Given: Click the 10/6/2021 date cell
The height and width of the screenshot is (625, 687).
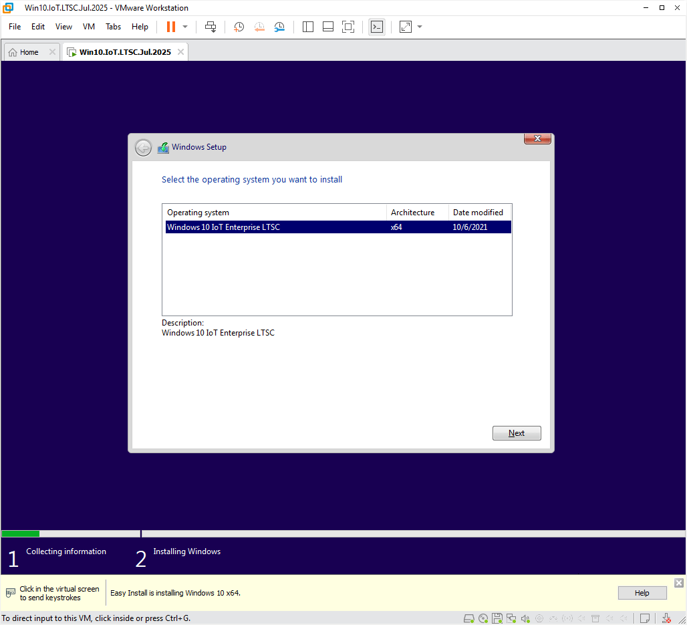Looking at the screenshot, I should click(470, 227).
